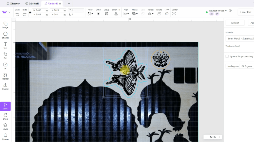Click the Refresh button
The image size is (254, 142).
click(235, 23)
